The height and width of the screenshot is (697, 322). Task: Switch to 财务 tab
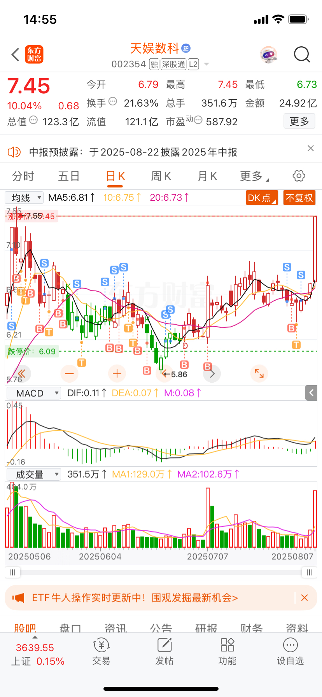click(x=252, y=628)
